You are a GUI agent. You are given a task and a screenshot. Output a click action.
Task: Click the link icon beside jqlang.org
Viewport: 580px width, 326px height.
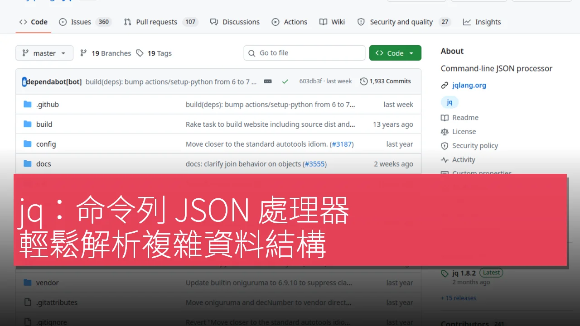tap(445, 85)
